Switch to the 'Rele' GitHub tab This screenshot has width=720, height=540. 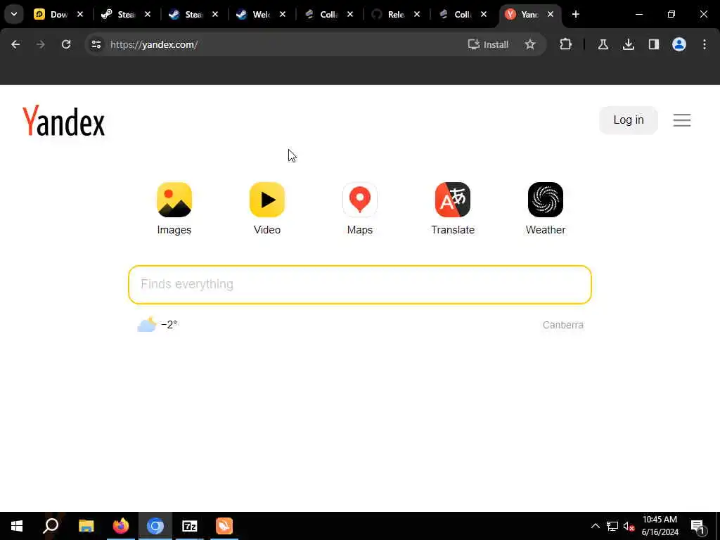pyautogui.click(x=388, y=14)
